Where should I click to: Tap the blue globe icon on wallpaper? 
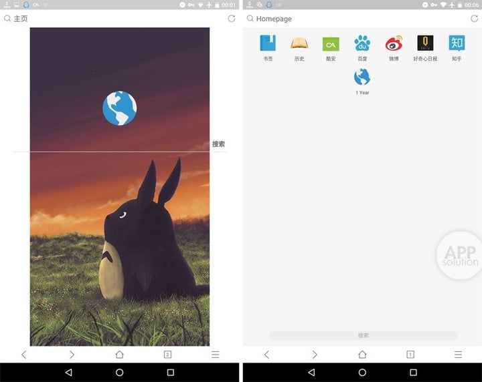point(120,108)
